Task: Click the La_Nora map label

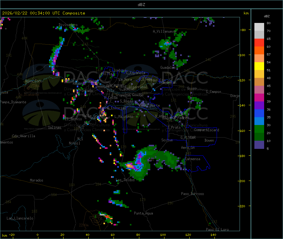Action: (125, 79)
